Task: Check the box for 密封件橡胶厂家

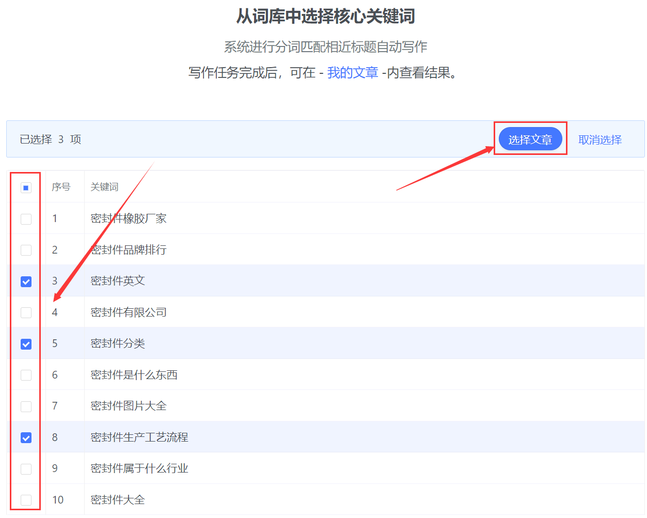Action: click(26, 219)
